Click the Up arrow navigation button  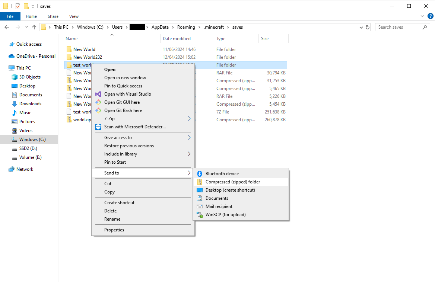pos(34,27)
